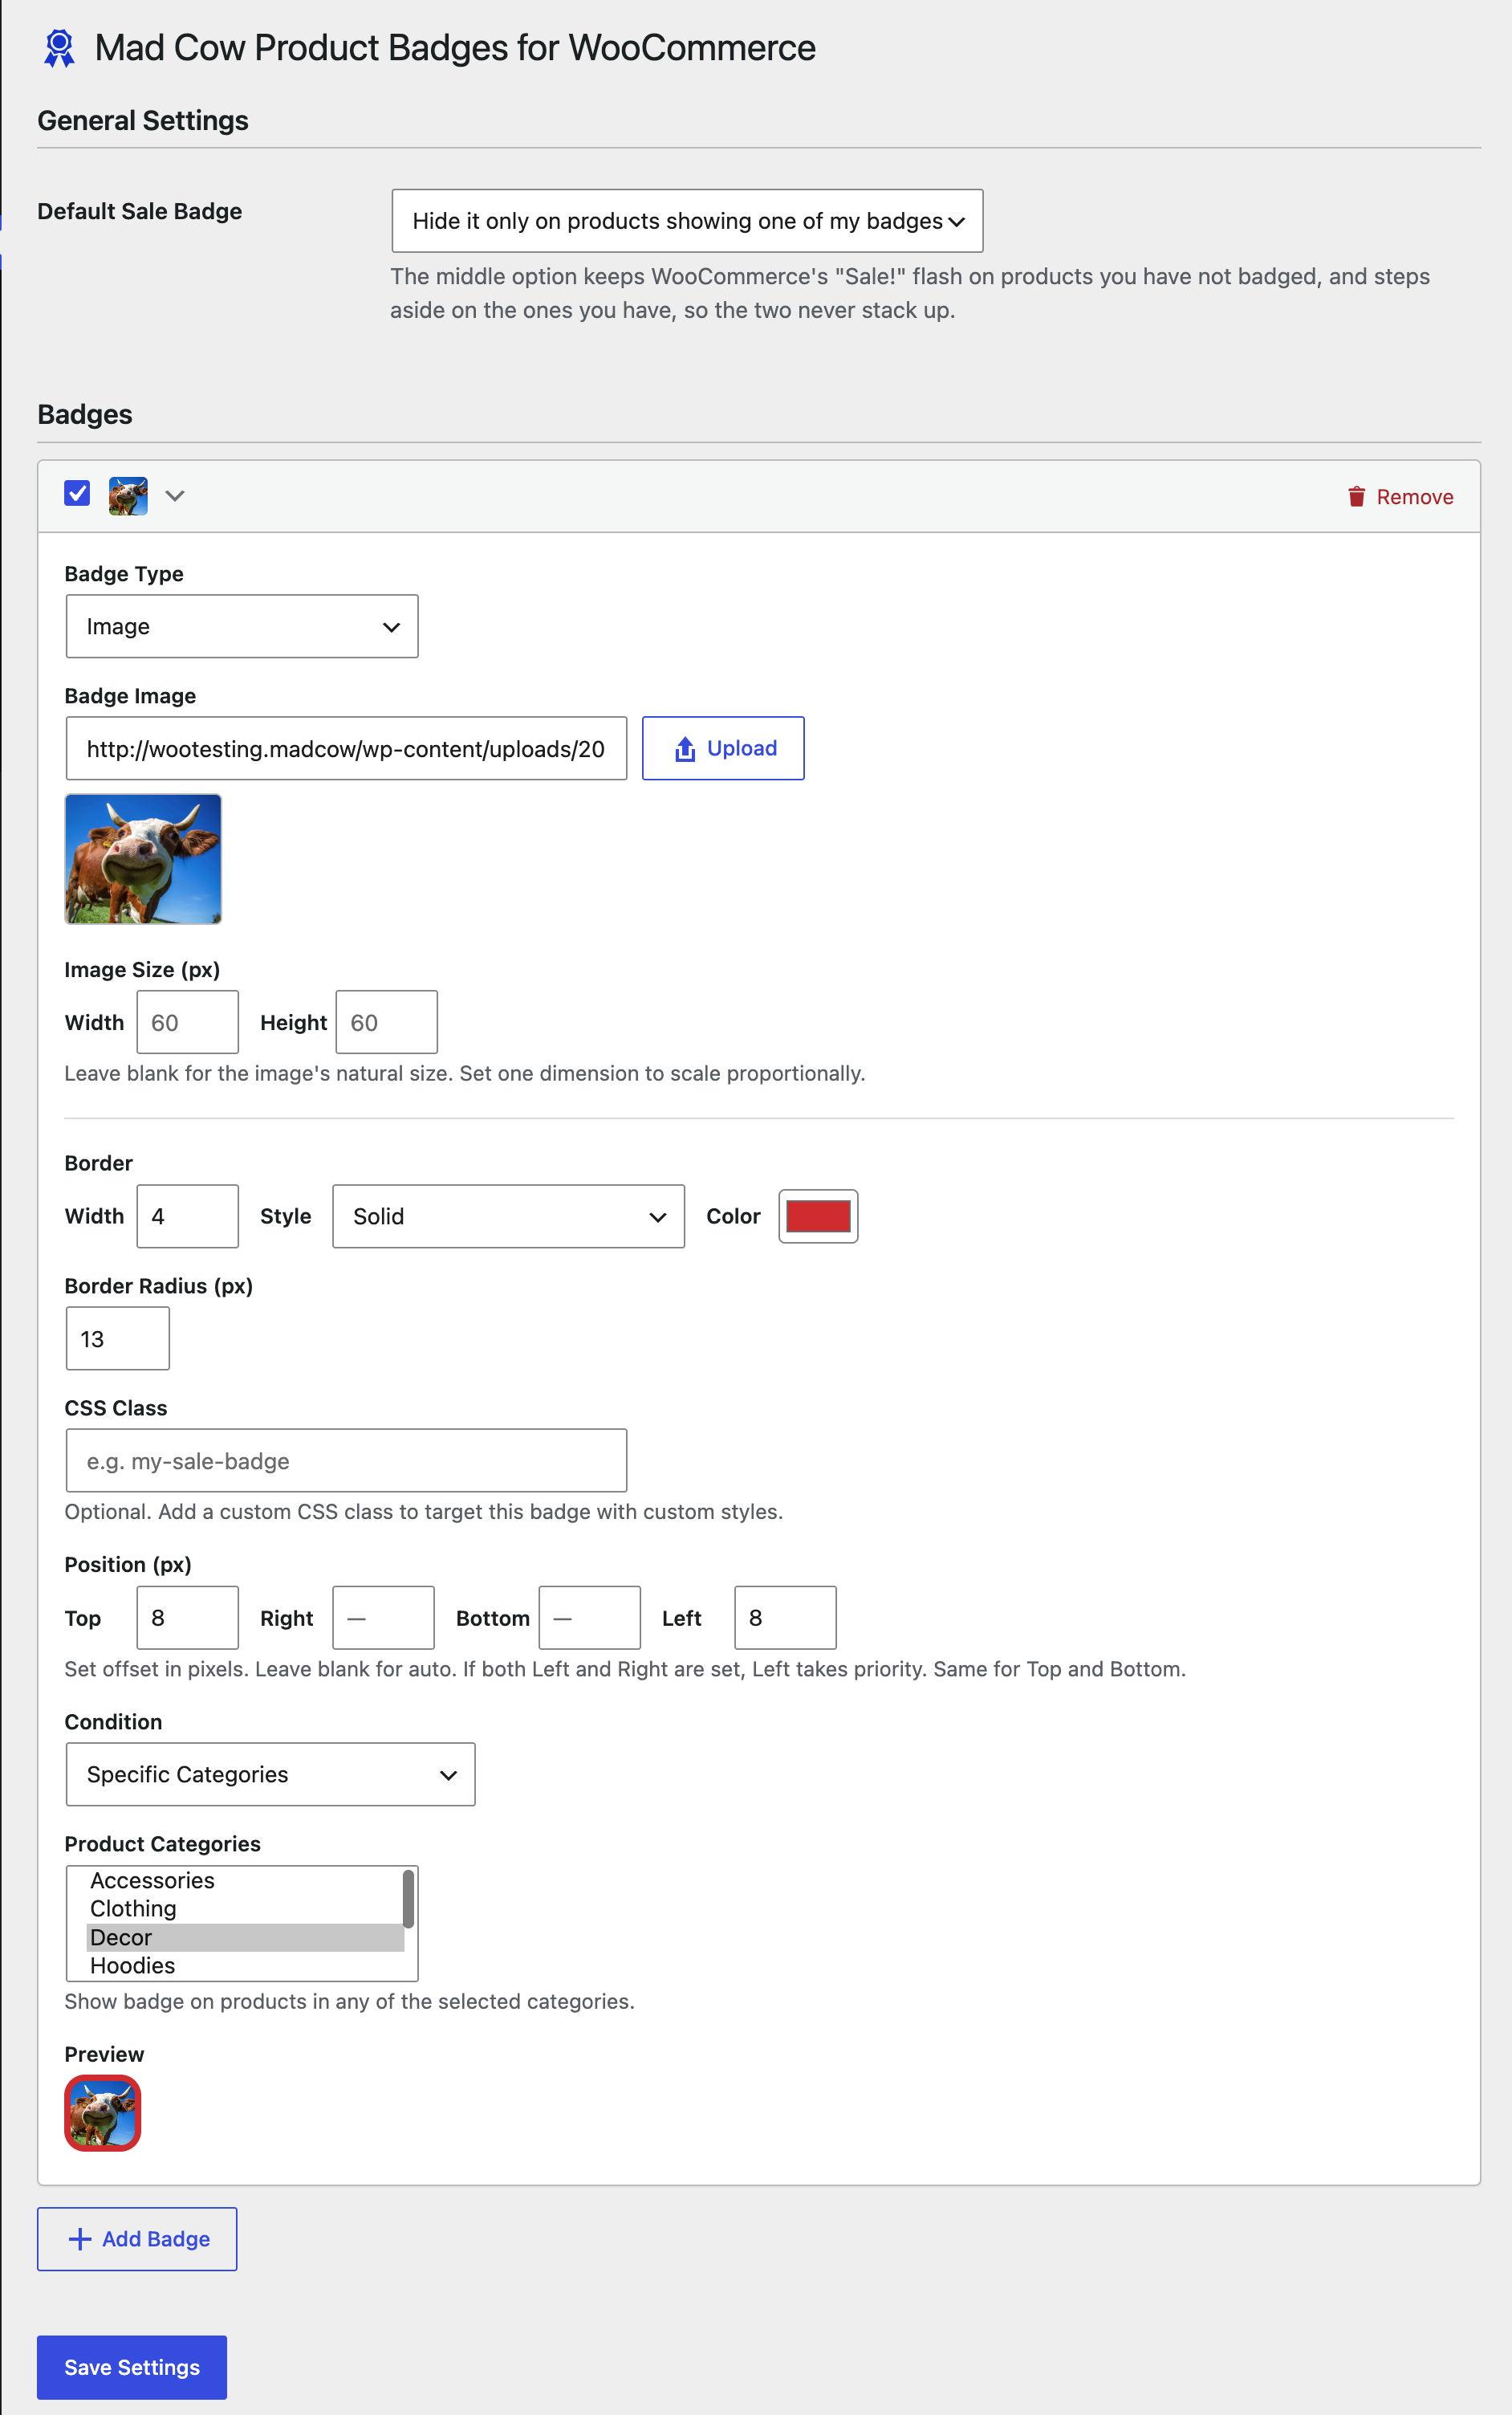The width and height of the screenshot is (1512, 2415).
Task: Click the position Left field
Action: click(786, 1618)
